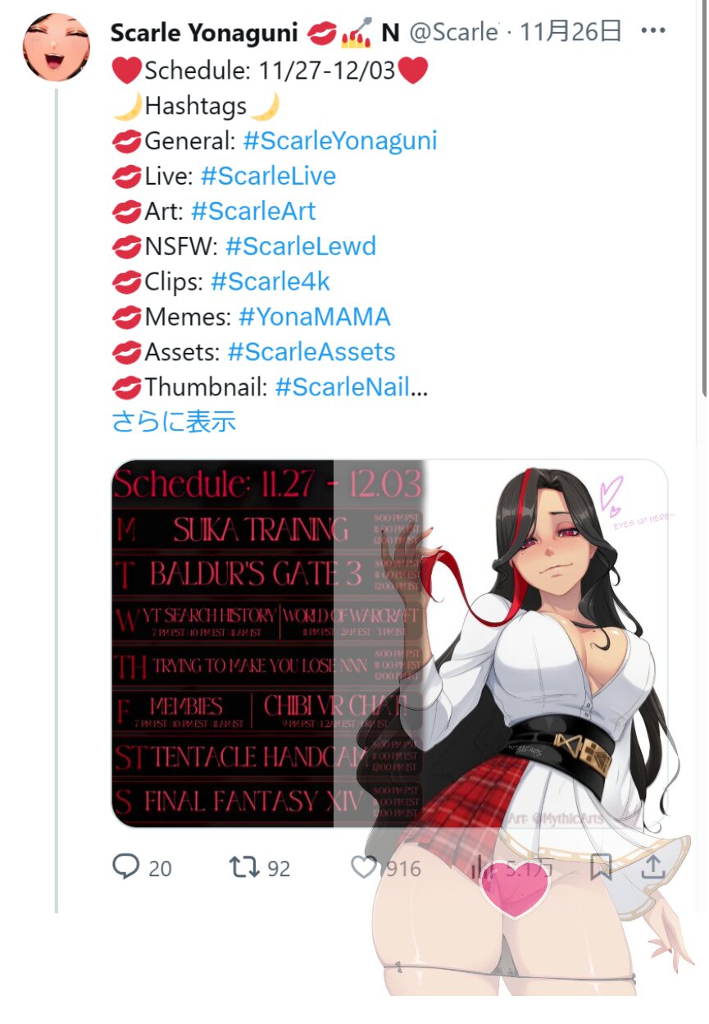Screen dimensions: 709x1024
Task: Click the Scarle Yonaguni display name
Action: [204, 33]
